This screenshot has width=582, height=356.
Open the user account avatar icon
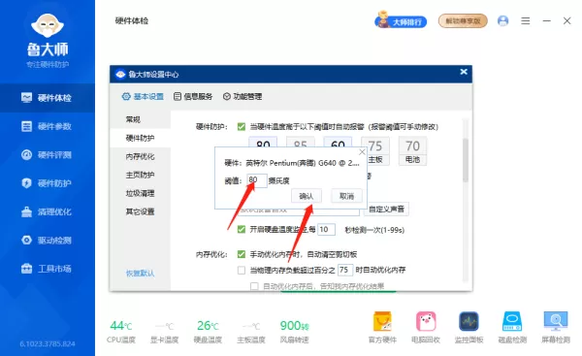(502, 20)
